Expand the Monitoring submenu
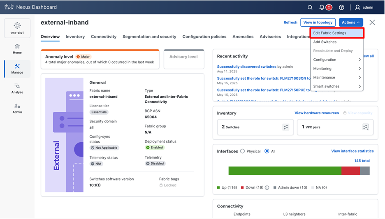Image resolution: width=385 pixels, height=219 pixels. pos(336,69)
